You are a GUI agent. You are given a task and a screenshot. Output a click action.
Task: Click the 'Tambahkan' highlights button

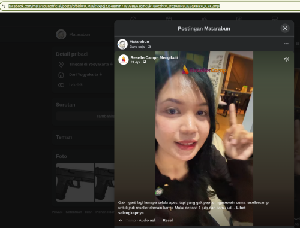85,116
